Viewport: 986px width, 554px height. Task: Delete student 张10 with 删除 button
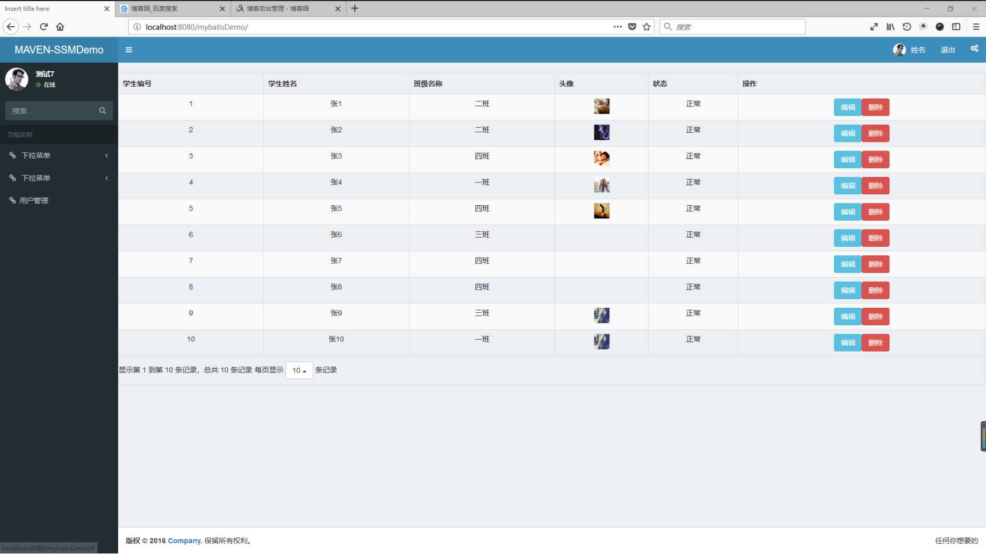pyautogui.click(x=875, y=343)
